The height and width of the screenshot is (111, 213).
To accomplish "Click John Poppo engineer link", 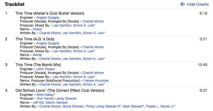I will [x=45, y=69].
